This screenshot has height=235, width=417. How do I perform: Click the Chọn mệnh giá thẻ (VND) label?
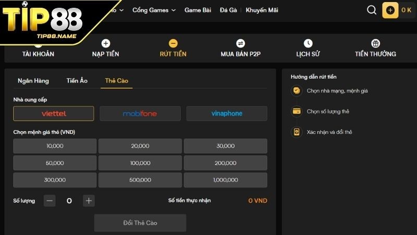(x=44, y=132)
